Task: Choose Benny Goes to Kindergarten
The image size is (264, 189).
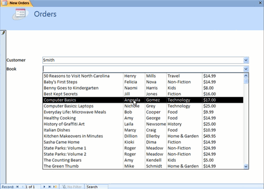Action: click(143, 88)
